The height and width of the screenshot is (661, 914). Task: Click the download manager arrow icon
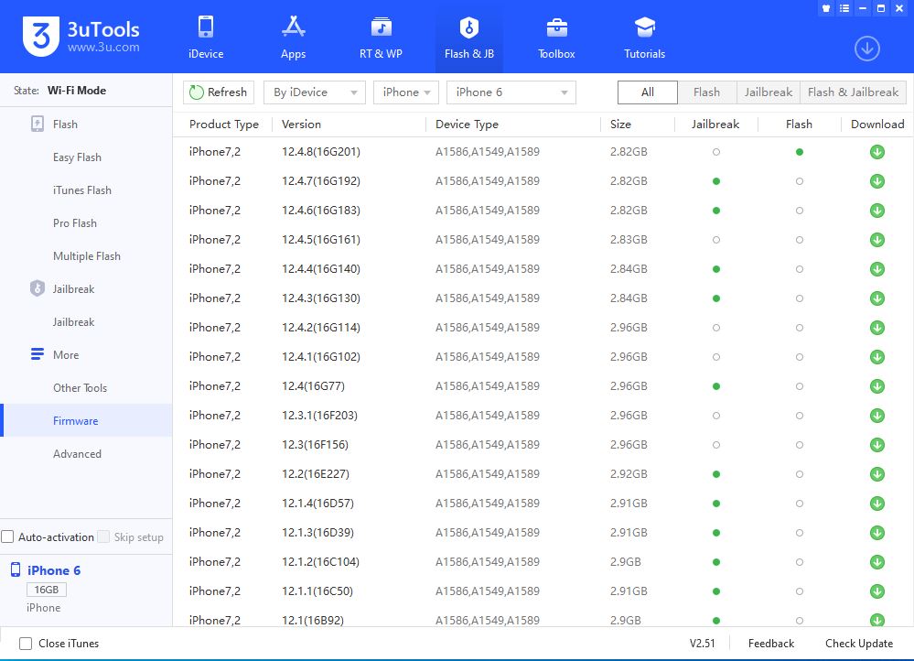click(866, 49)
